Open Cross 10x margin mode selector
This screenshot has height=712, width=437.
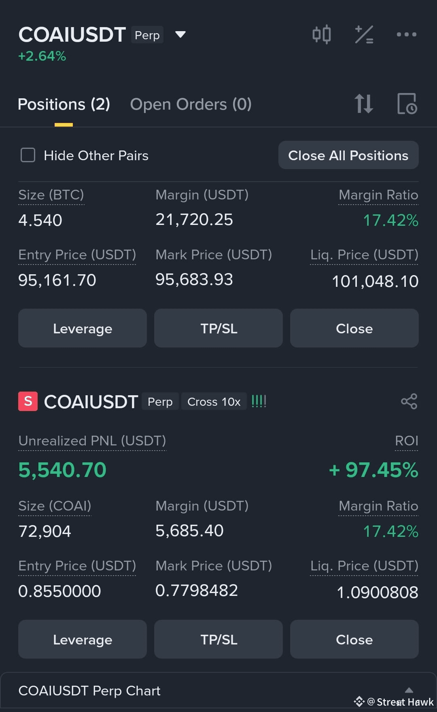(214, 402)
